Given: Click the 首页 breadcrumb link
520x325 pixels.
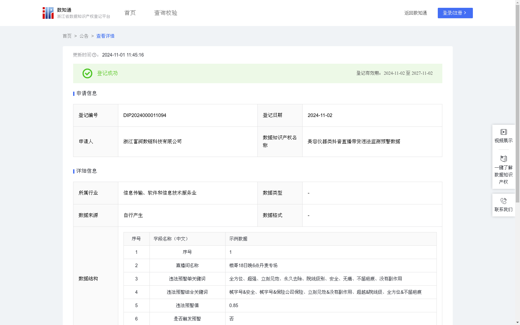Looking at the screenshot, I should [67, 36].
